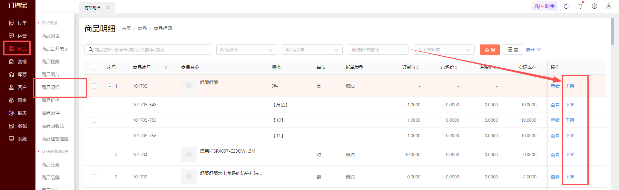Click the page vertical scrollbar
This screenshot has height=190, width=619.
[x=613, y=32]
